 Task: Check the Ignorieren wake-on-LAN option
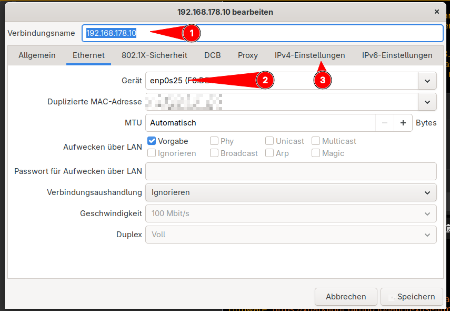[151, 152]
